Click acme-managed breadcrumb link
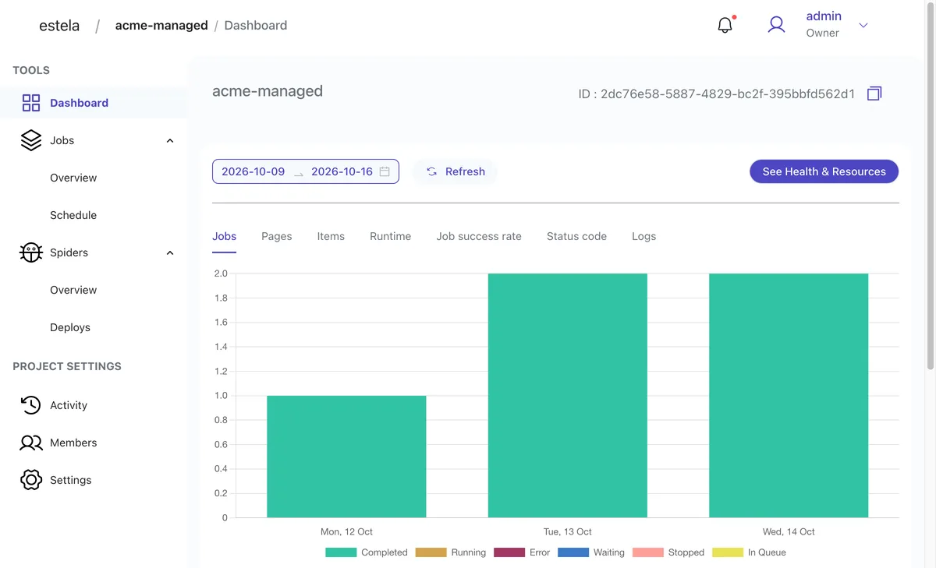The height and width of the screenshot is (568, 936). (161, 25)
